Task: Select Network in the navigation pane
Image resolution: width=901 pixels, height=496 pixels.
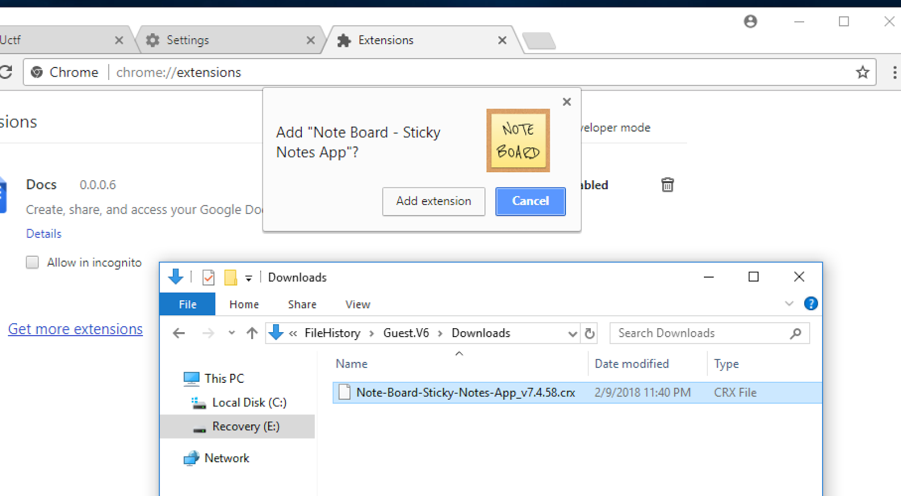Action: pyautogui.click(x=227, y=458)
